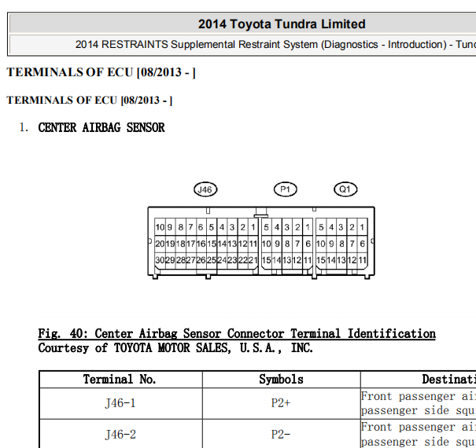Click the J46 connector label oval

tap(205, 189)
